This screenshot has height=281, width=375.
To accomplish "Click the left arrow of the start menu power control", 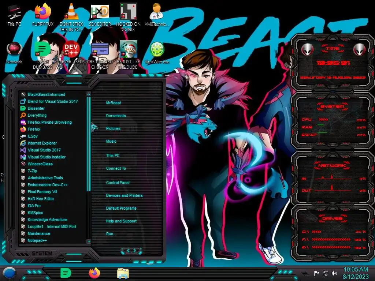I will tap(128, 250).
